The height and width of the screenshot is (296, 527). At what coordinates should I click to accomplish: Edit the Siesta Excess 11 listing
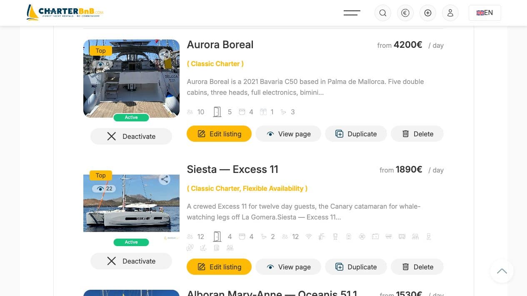(219, 267)
